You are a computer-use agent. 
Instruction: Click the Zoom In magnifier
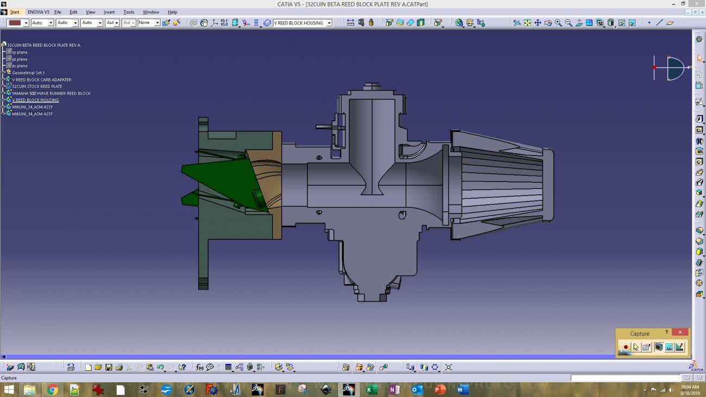558,23
